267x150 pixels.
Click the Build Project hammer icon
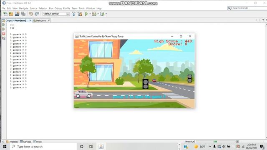[74, 14]
